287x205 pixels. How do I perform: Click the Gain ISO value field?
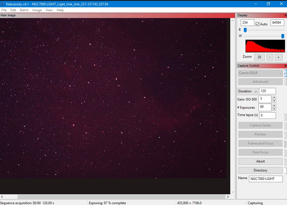(x=265, y=99)
